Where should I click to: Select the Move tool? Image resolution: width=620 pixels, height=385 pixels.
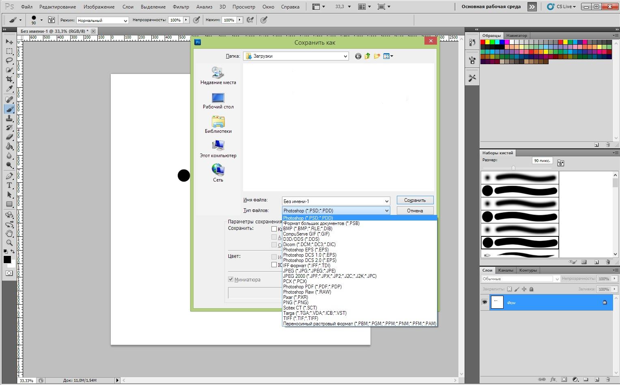(9, 42)
